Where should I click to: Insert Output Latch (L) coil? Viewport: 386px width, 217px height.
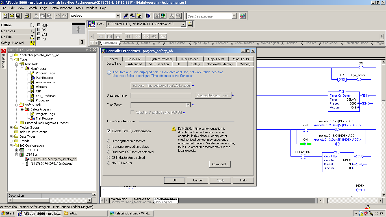[x=162, y=36]
